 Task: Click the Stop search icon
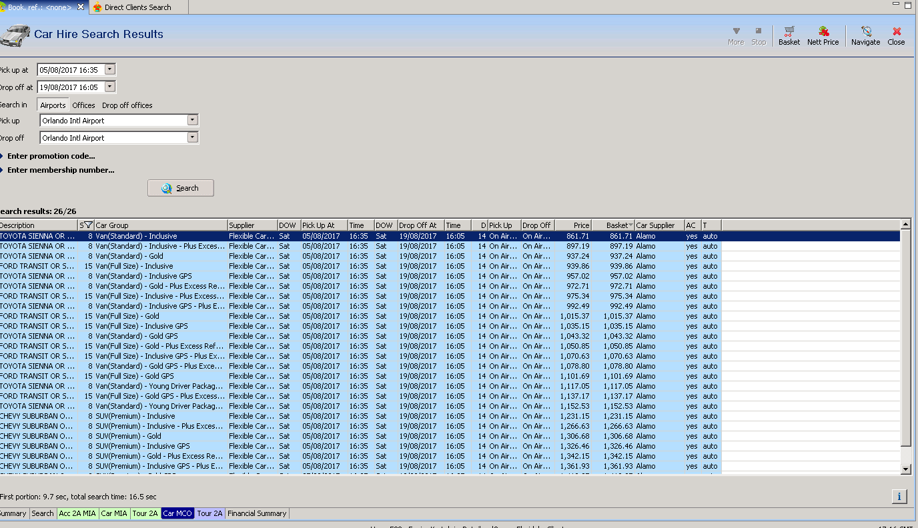[759, 31]
